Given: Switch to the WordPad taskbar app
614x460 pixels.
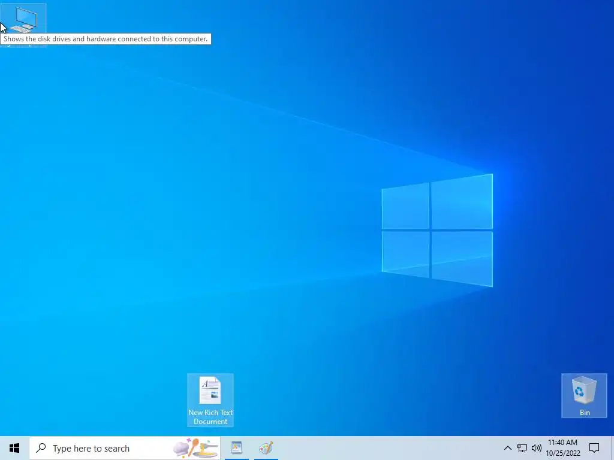Looking at the screenshot, I should pos(236,448).
